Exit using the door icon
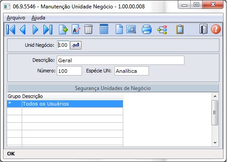 204,29
